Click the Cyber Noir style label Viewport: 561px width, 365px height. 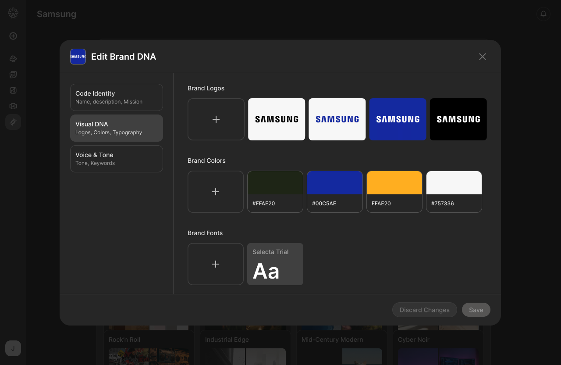coord(414,340)
